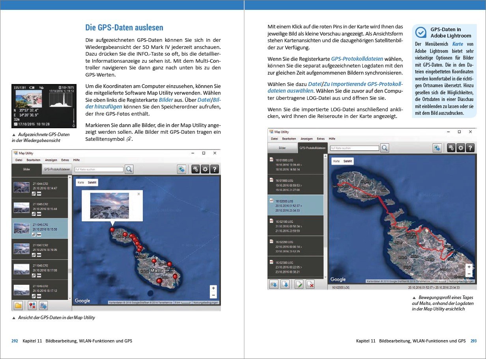Select thumbnail of image 27-1048.CR2
The width and height of the screenshot is (486, 359).
[x=22, y=269]
